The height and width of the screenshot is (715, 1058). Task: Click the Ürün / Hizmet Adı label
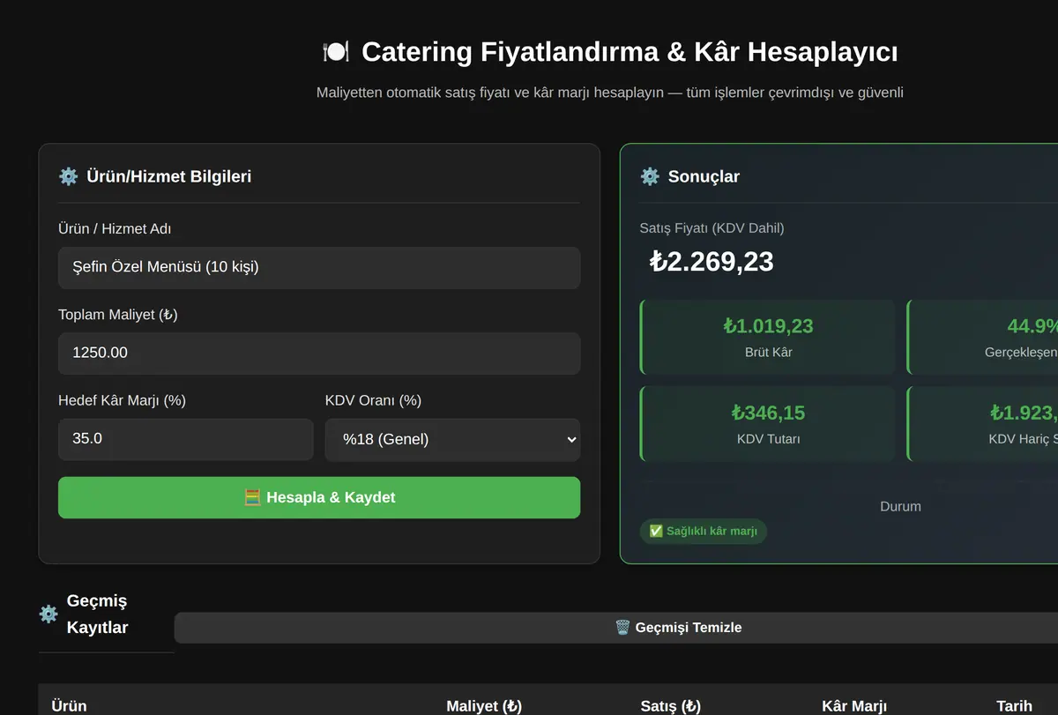coord(115,229)
